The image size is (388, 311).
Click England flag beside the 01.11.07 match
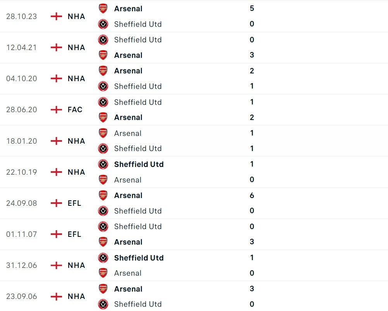tap(57, 234)
